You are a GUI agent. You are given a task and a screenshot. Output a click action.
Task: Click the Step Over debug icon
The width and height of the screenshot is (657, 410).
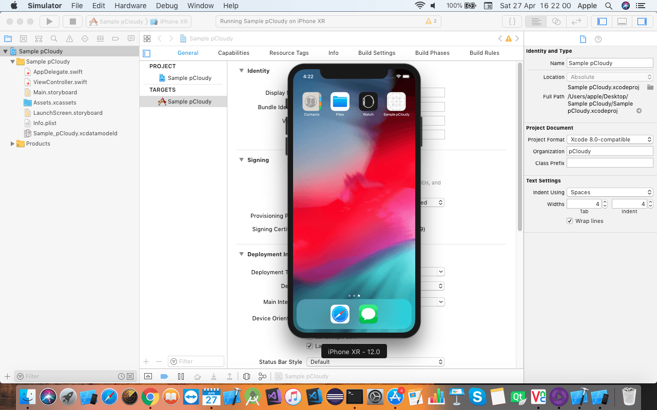pyautogui.click(x=197, y=376)
